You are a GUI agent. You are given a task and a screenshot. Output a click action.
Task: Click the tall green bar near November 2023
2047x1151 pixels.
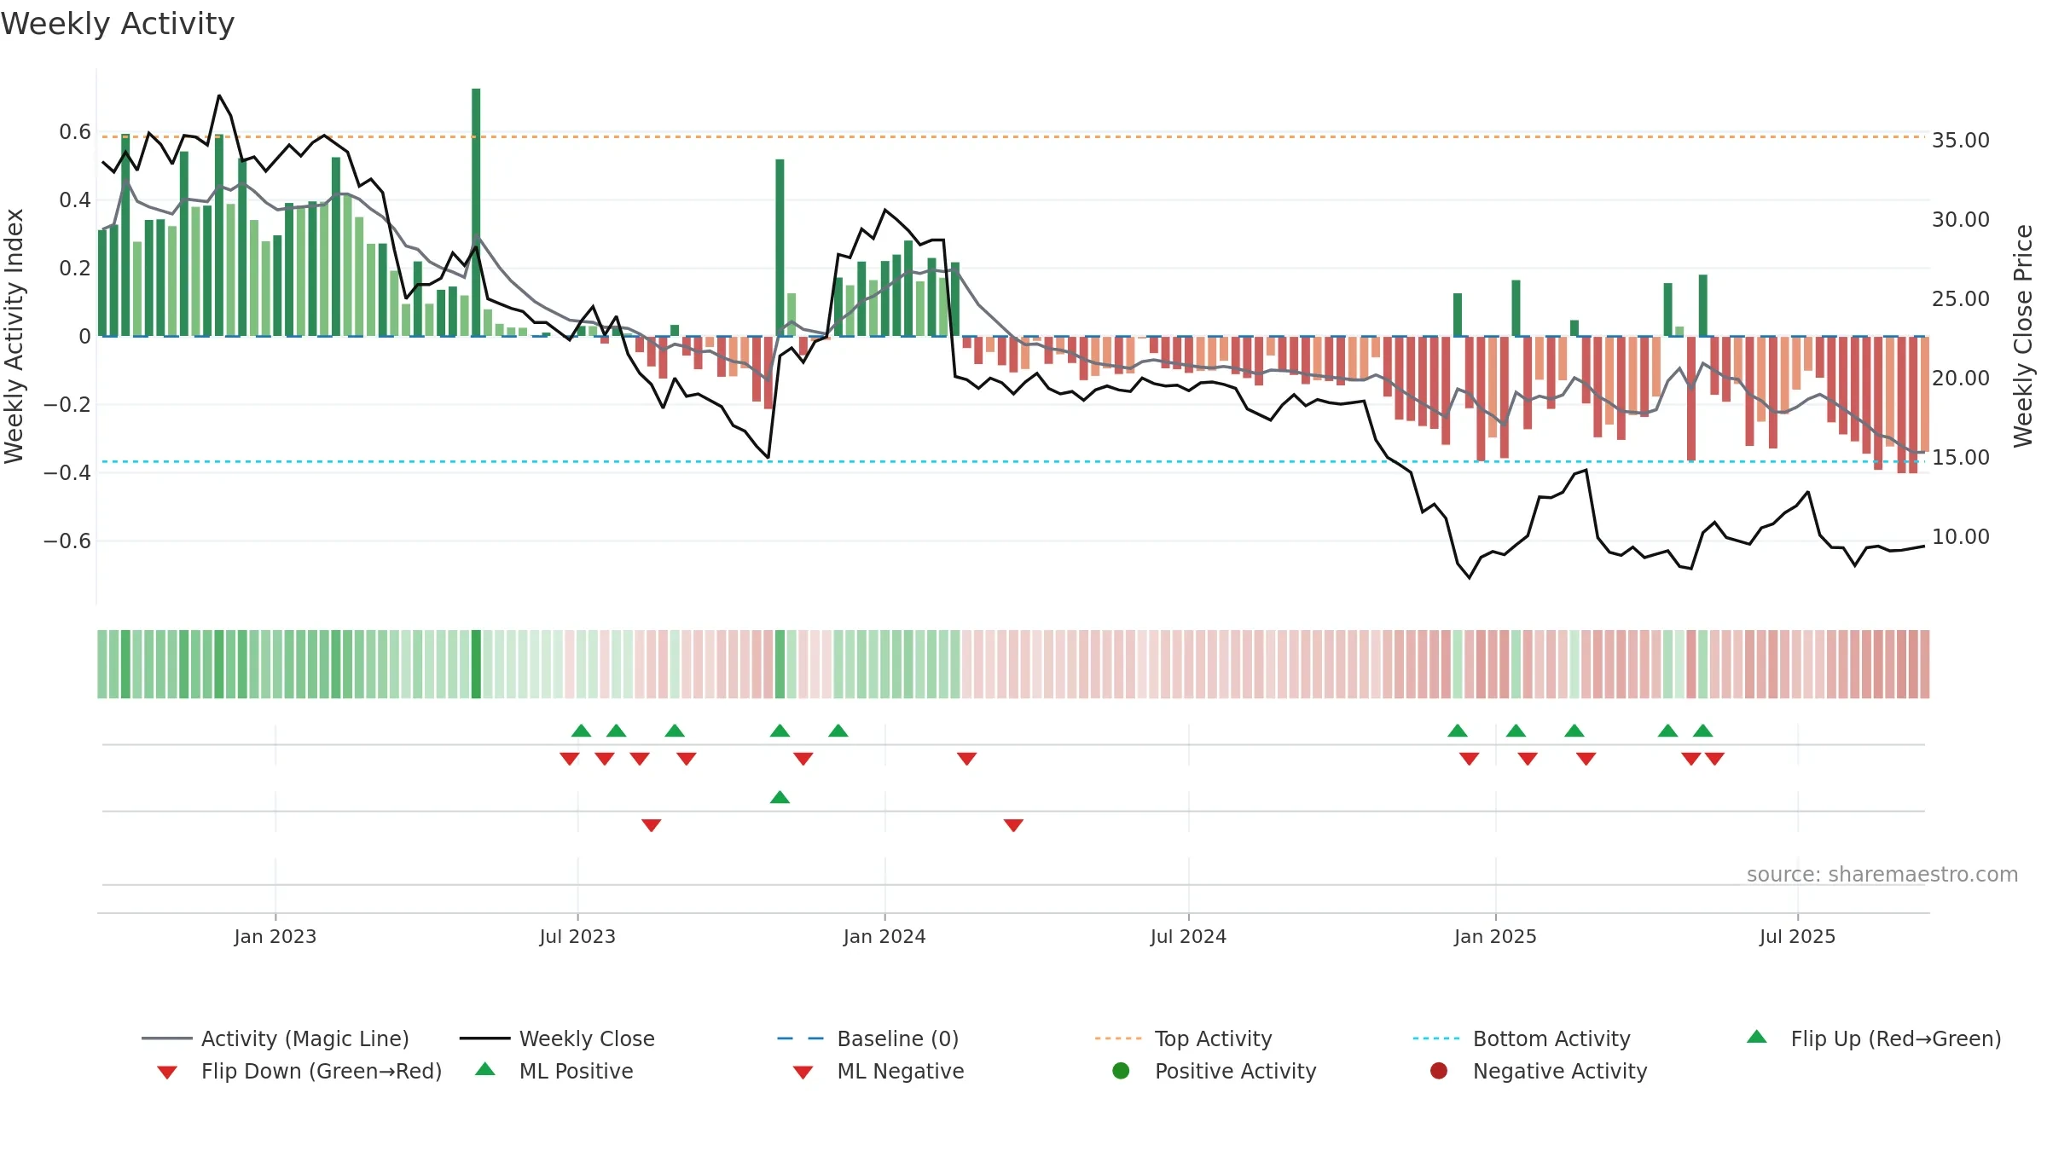click(780, 247)
